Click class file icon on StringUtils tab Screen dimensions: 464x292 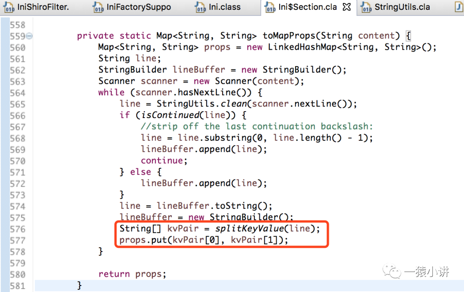[366, 7]
